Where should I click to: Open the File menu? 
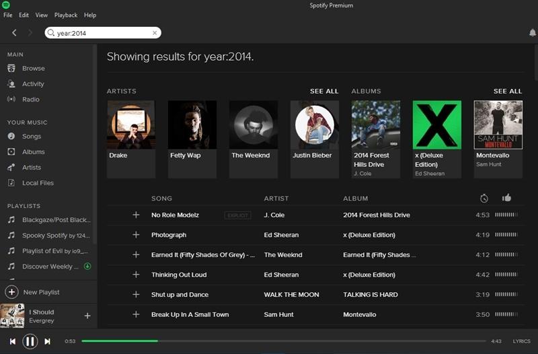click(8, 15)
